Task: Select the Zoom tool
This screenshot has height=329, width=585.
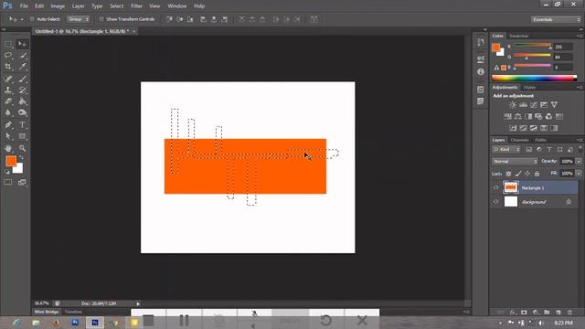Action: tap(22, 148)
